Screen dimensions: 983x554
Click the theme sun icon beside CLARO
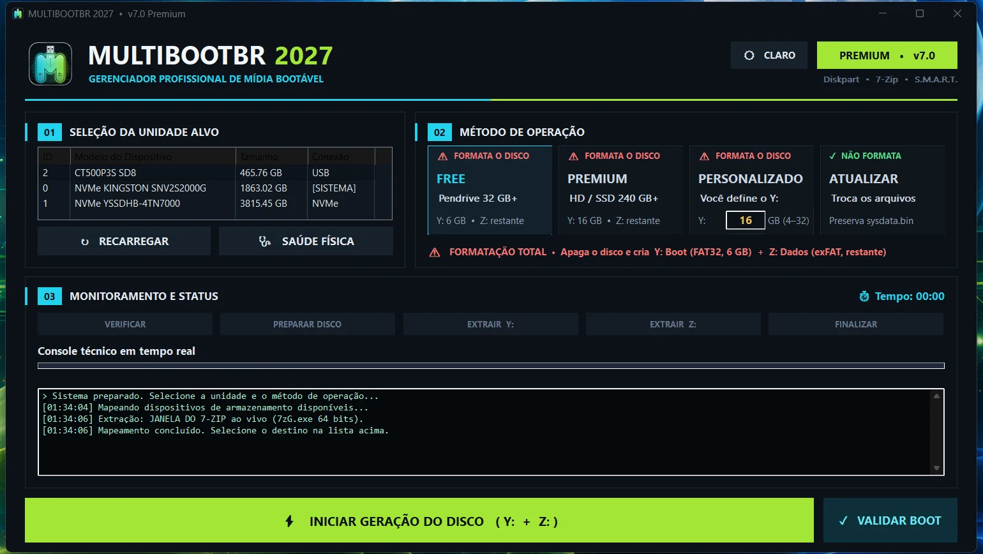[749, 56]
